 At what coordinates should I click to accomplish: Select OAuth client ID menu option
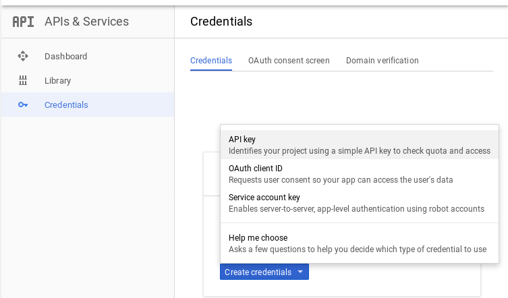(360, 174)
